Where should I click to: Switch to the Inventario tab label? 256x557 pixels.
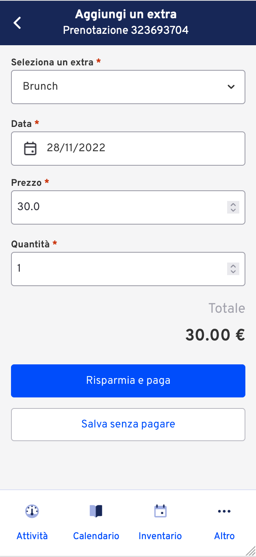(160, 536)
